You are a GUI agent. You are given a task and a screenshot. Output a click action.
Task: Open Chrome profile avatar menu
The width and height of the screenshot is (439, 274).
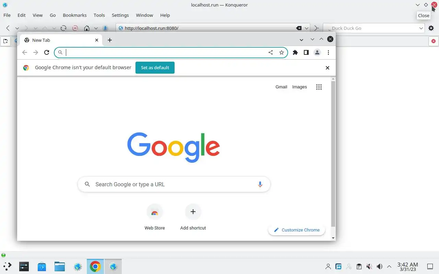click(317, 52)
